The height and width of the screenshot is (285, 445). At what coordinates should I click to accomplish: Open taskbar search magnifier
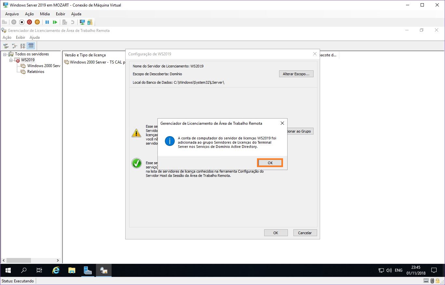coord(24,270)
